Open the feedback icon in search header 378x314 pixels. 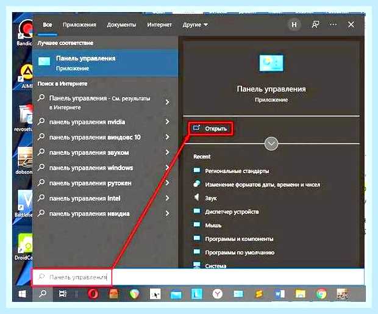(x=315, y=24)
